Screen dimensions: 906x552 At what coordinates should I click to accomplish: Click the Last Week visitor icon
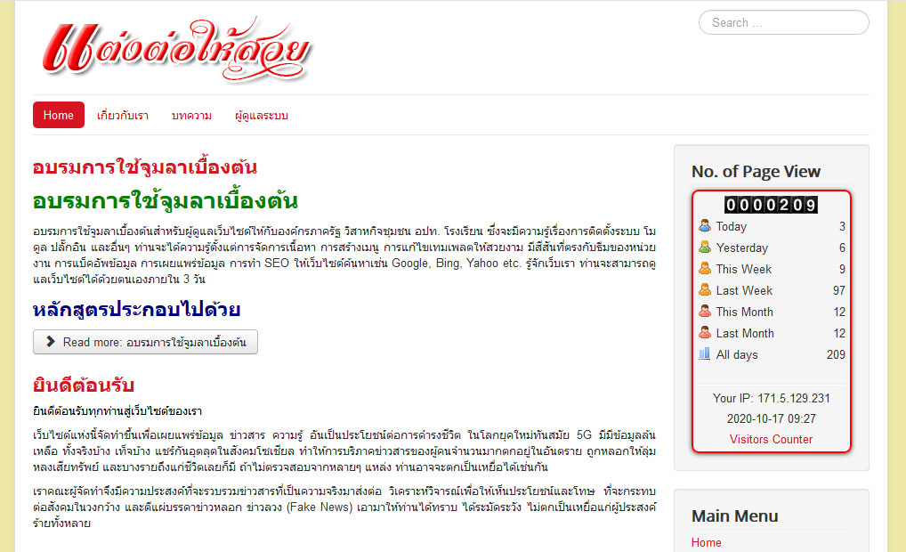tap(705, 290)
